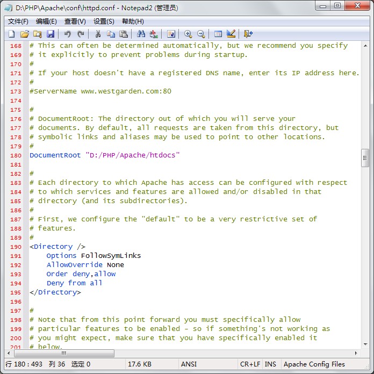Click the 行 180 : 493 line status
The image size is (374, 374).
point(24,364)
